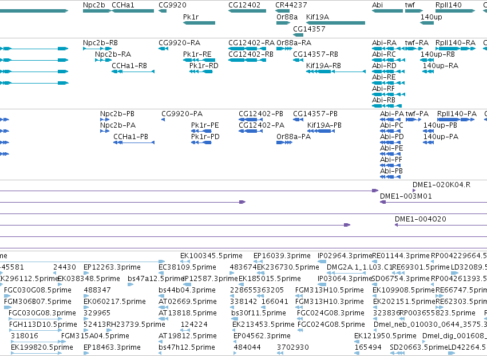Open the CG14357 gene entry
The width and height of the screenshot is (487, 356).
pos(309,29)
